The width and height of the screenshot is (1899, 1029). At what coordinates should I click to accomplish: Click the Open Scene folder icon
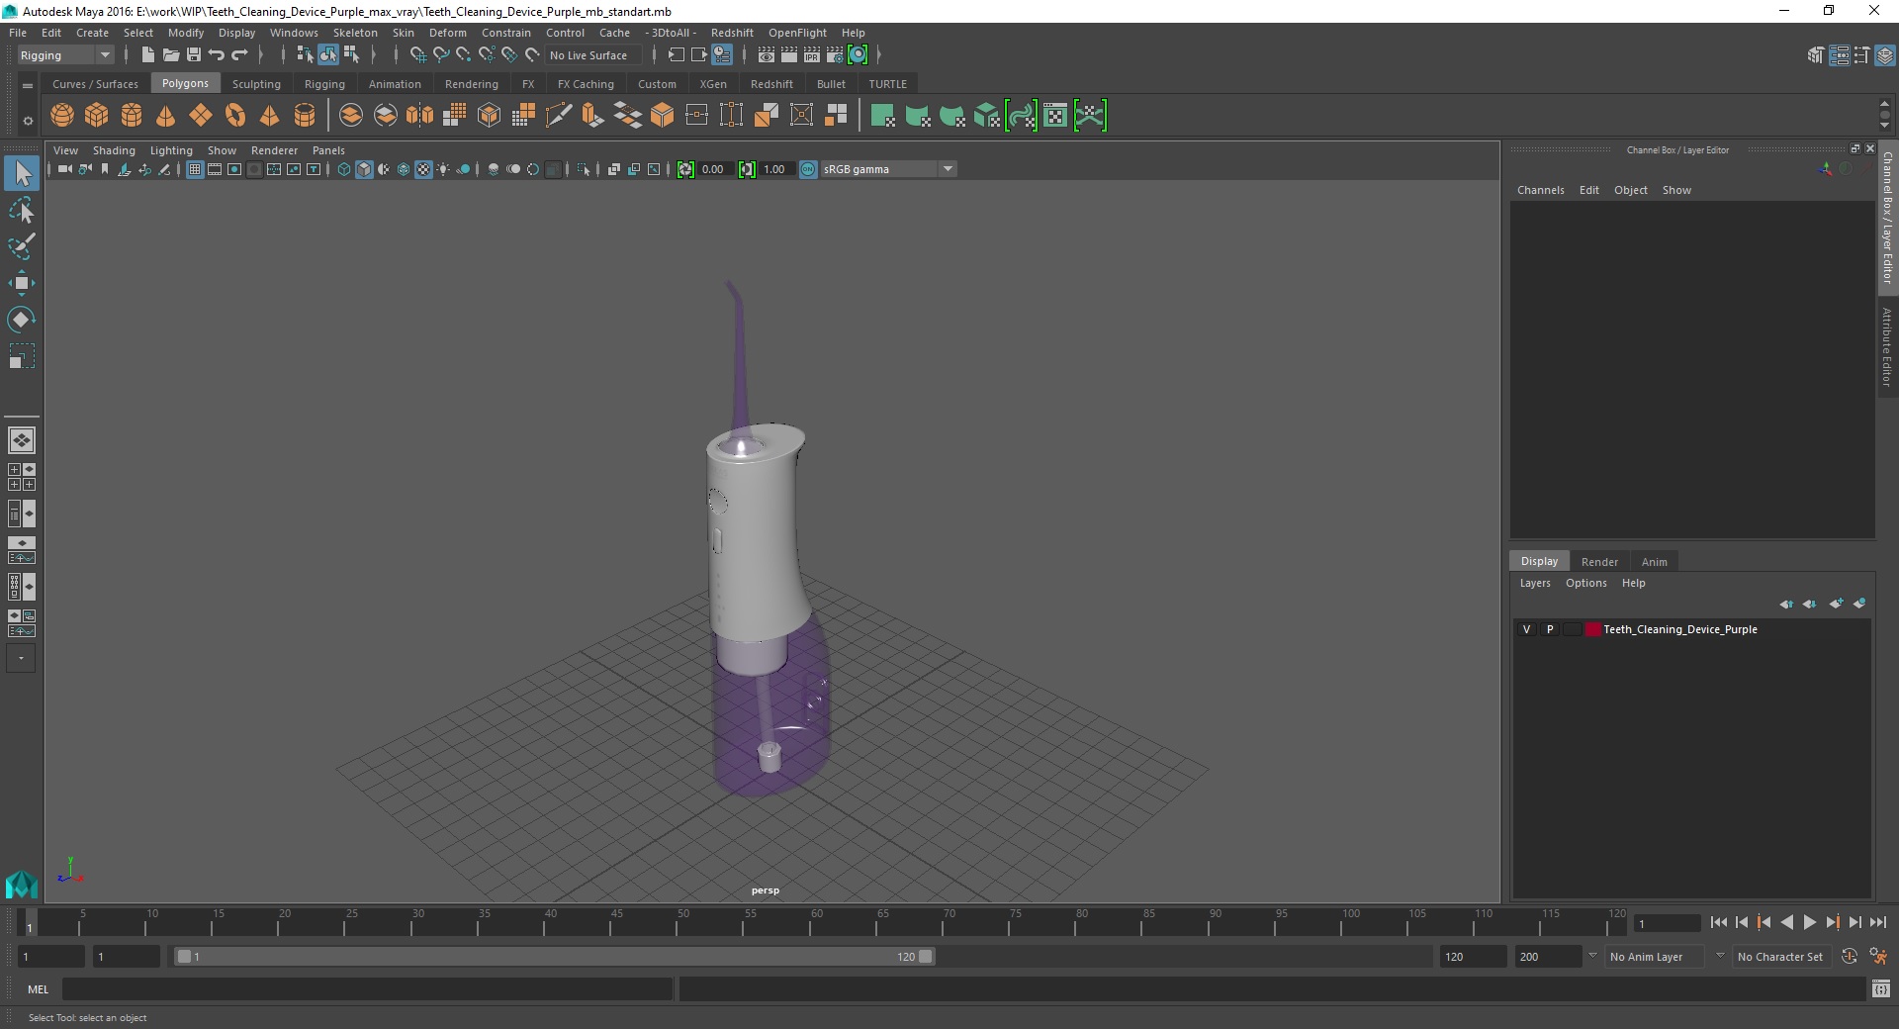coord(170,55)
